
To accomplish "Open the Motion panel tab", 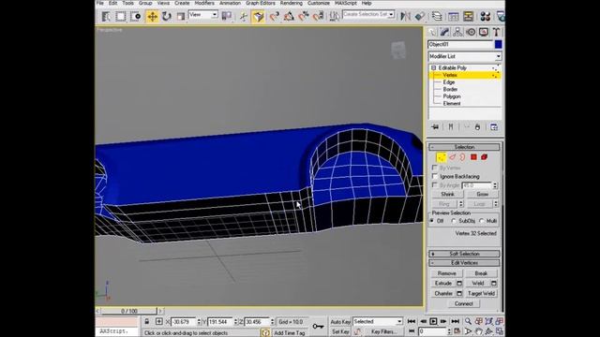I will pos(471,32).
